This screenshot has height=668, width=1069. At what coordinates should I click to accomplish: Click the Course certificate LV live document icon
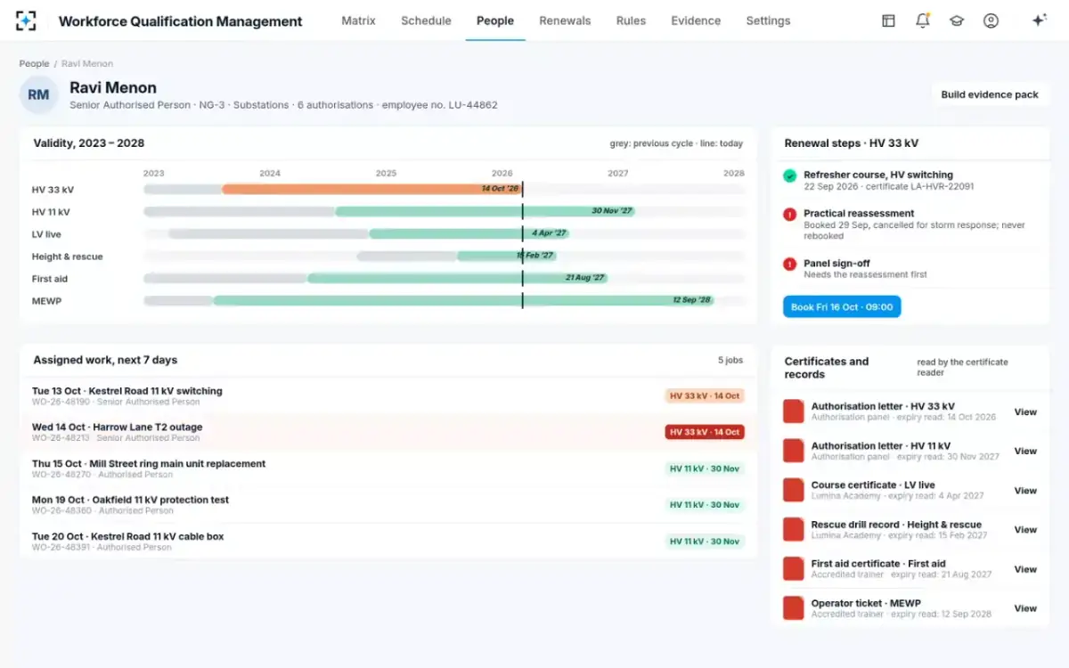[793, 490]
